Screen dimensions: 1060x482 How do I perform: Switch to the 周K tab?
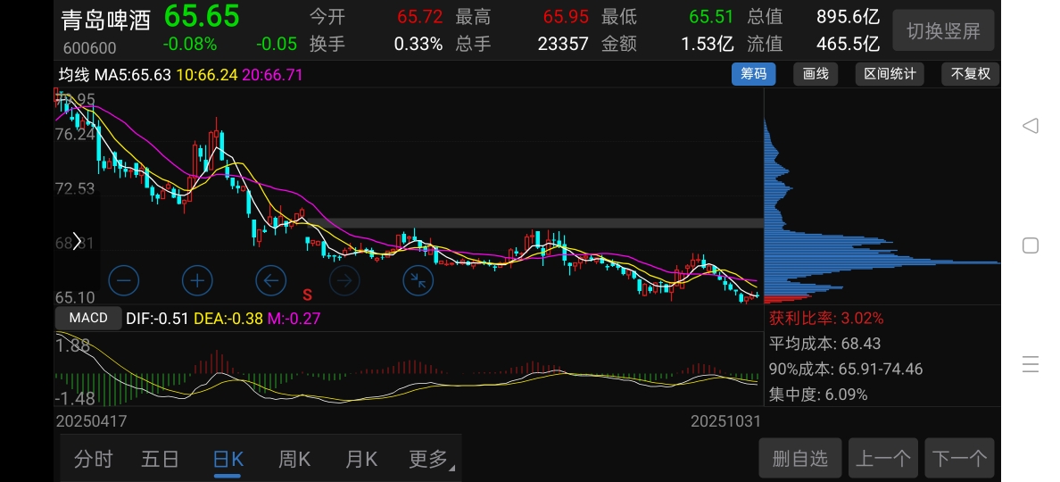click(x=294, y=459)
